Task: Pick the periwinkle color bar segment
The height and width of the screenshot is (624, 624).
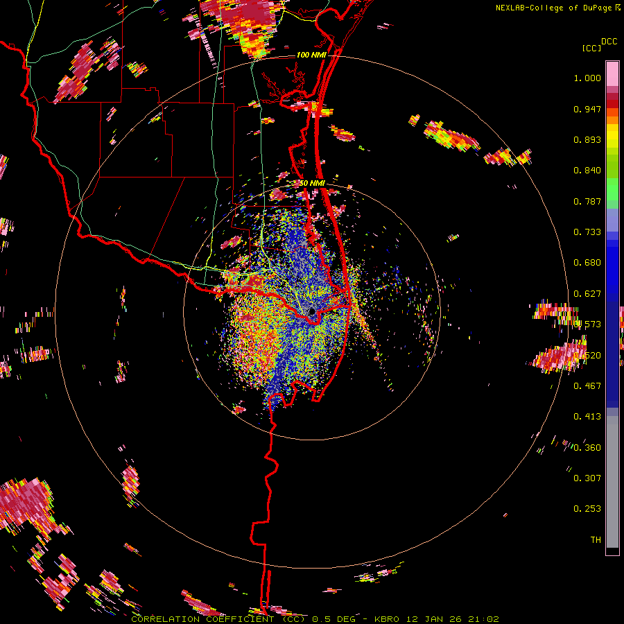Action: [x=612, y=220]
